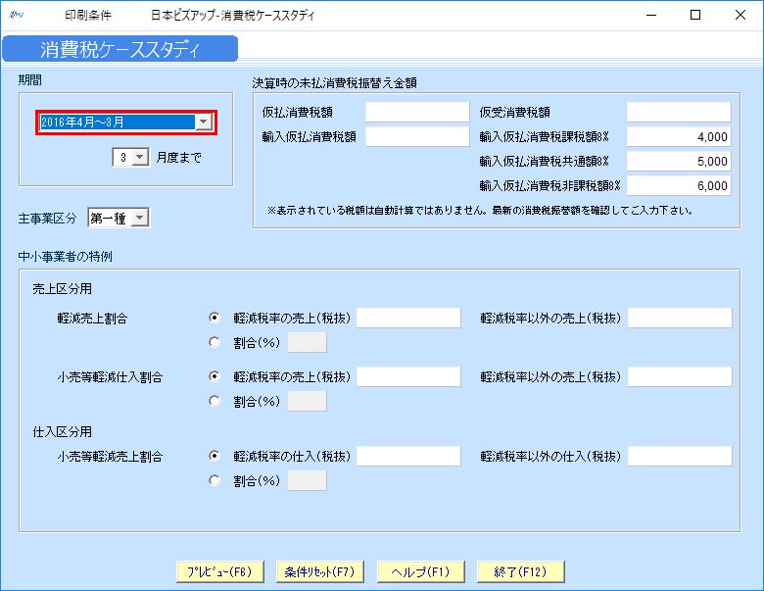The width and height of the screenshot is (764, 591).
Task: Click the 割合(%) field under 軽減売上割合
Action: pyautogui.click(x=307, y=342)
